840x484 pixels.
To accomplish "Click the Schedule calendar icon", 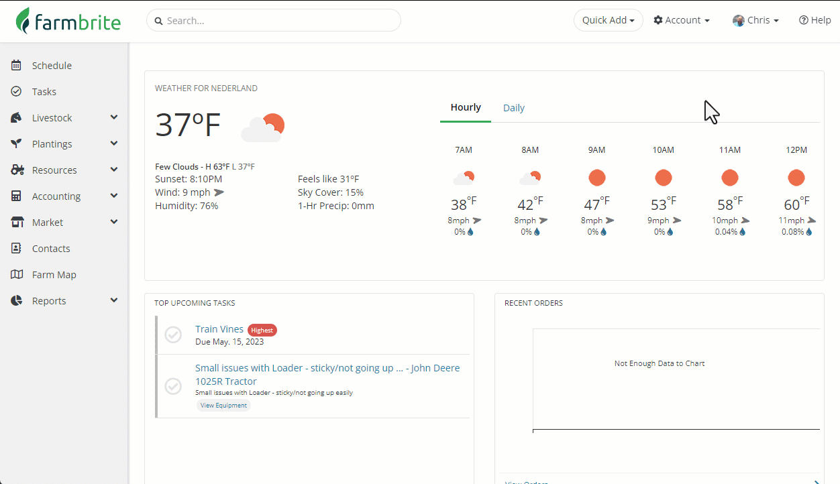I will [17, 65].
